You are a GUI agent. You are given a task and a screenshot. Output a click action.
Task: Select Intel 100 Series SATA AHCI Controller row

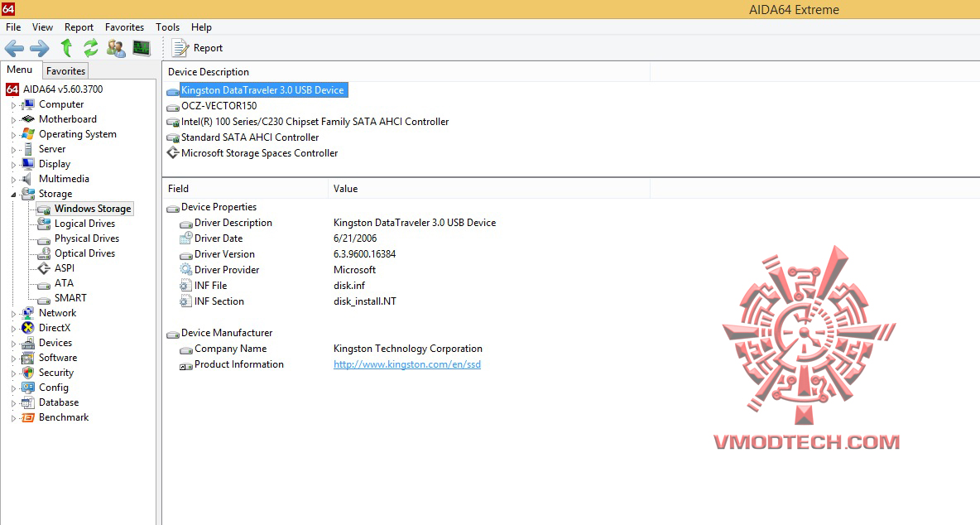[315, 122]
